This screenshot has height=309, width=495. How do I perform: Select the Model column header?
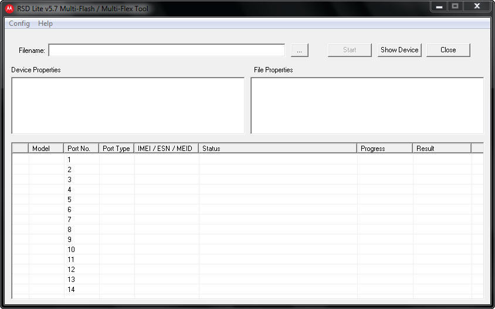(46, 149)
